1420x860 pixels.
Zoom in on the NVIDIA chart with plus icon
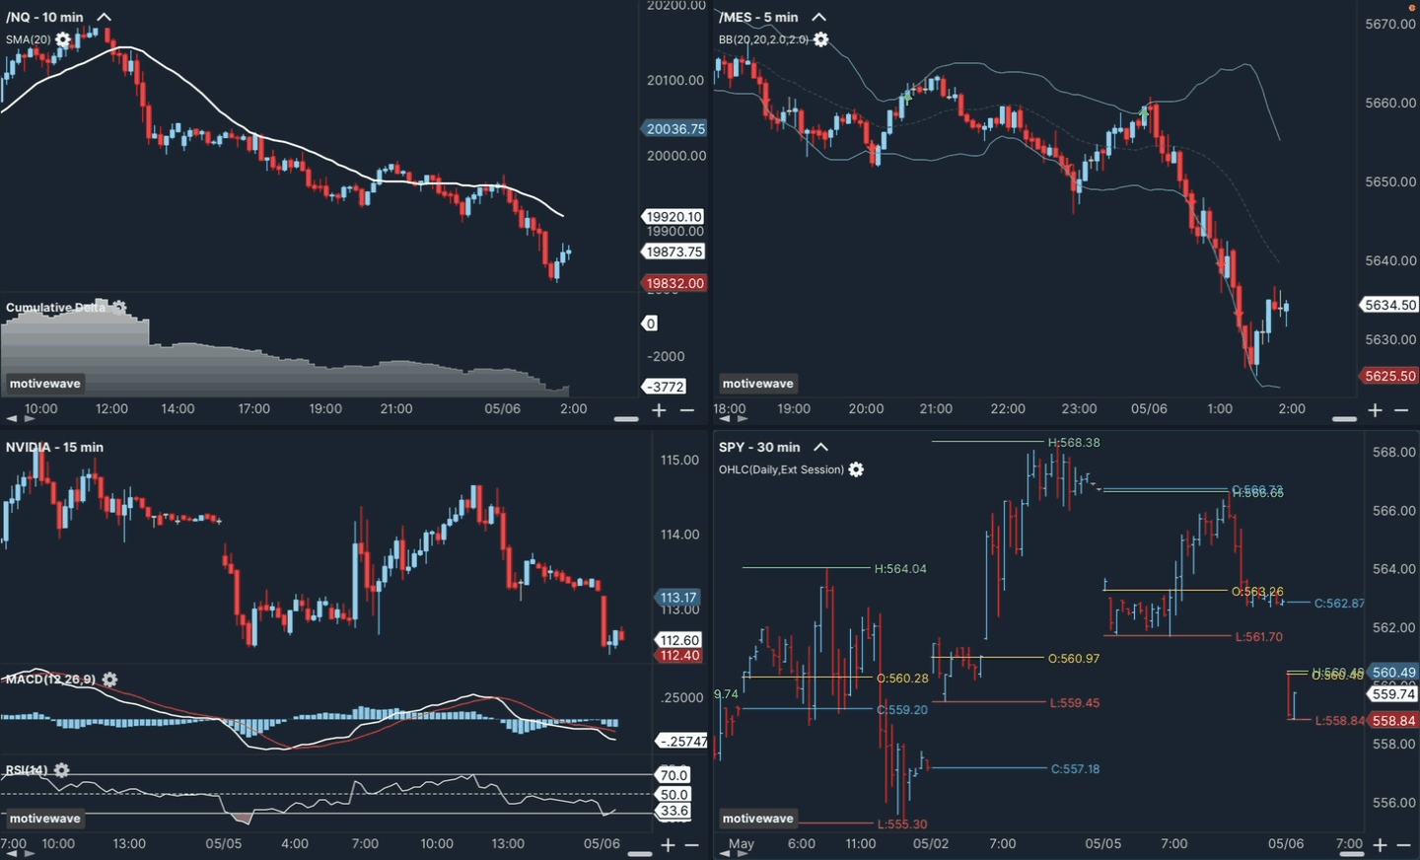667,845
